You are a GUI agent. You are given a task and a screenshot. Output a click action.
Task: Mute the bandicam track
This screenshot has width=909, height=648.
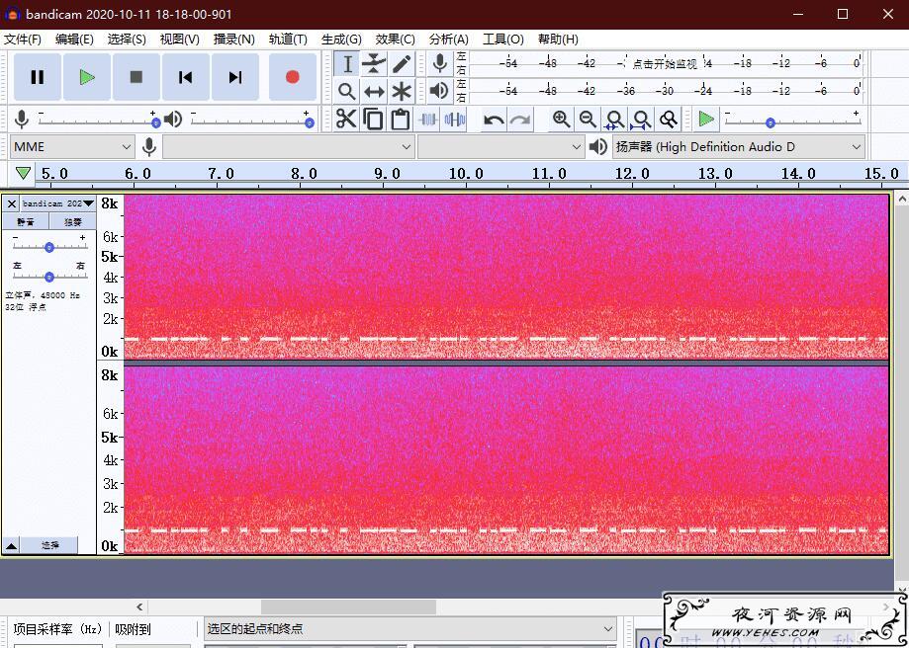25,222
